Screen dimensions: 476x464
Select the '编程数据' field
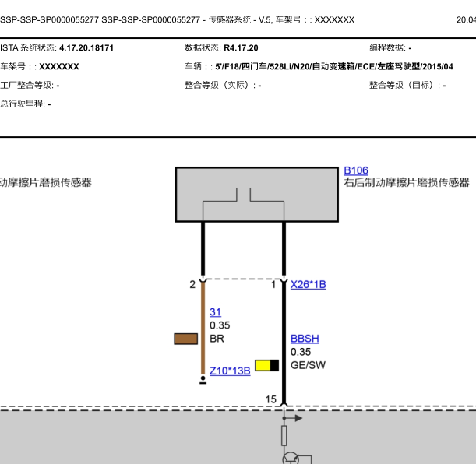(x=390, y=48)
